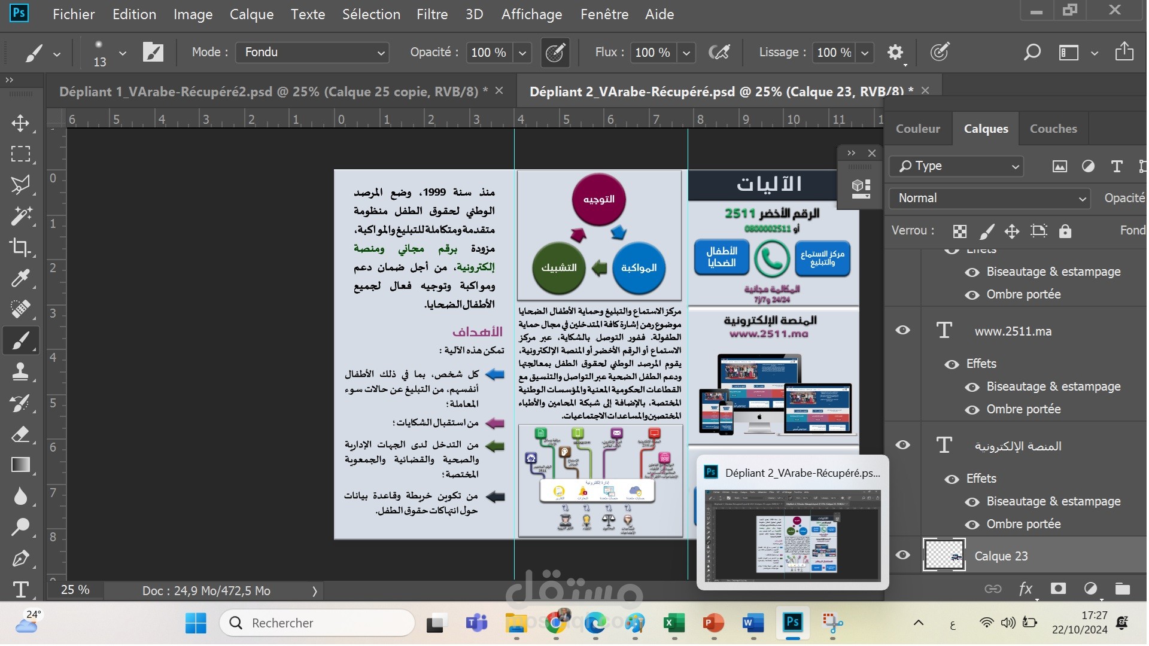Click the Flux 100 % value field
The image size is (1149, 646).
point(652,53)
